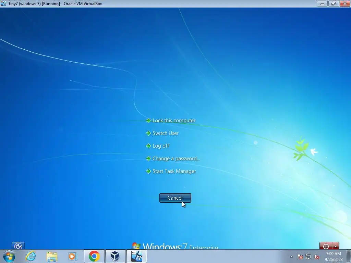This screenshot has height=263, width=351.
Task: Launch Start Task Manager option
Action: [171, 171]
